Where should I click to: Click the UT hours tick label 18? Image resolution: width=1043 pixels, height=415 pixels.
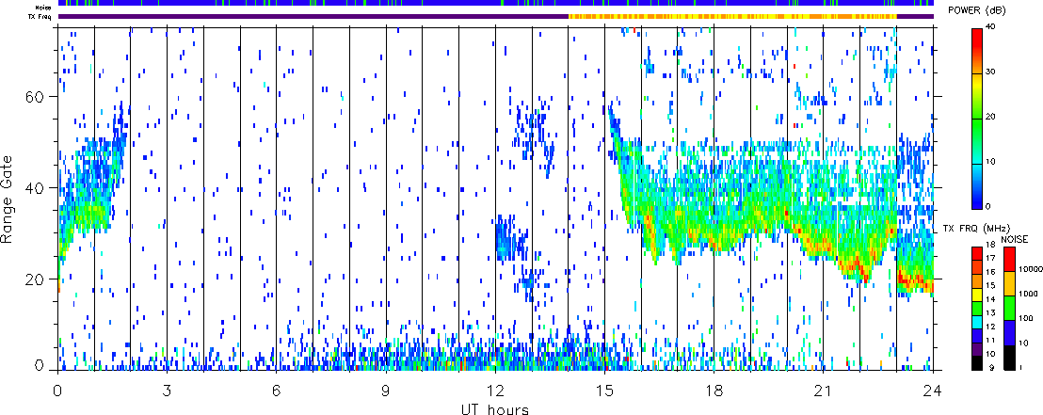coord(714,391)
